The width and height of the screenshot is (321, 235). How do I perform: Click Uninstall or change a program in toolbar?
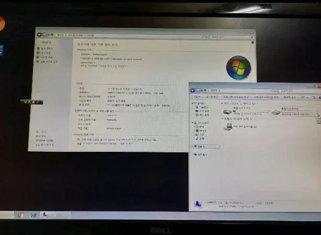coord(236,97)
